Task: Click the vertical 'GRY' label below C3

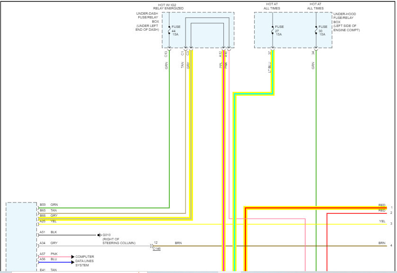Action: pos(188,65)
